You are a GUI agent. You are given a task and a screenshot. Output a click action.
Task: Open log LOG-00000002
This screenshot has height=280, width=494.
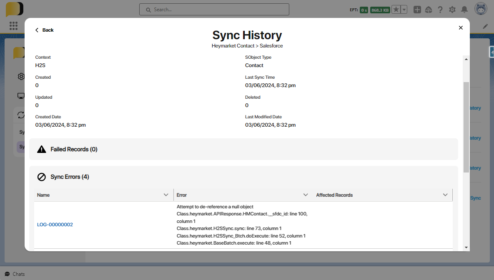55,225
